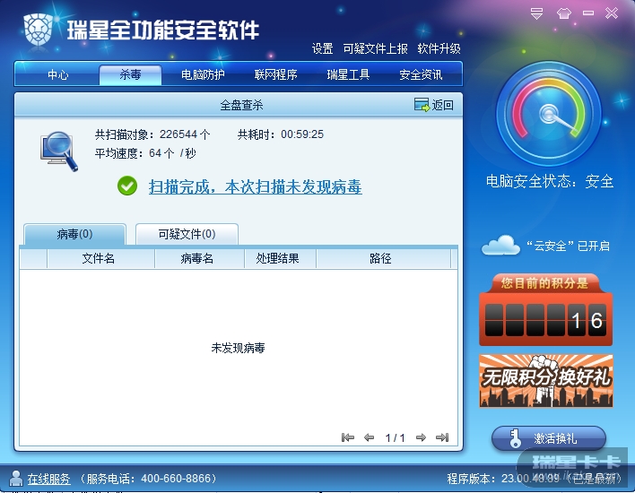Click 平均速度: 64 个/秒 text
Screen dimensions: 635x493
click(x=145, y=153)
